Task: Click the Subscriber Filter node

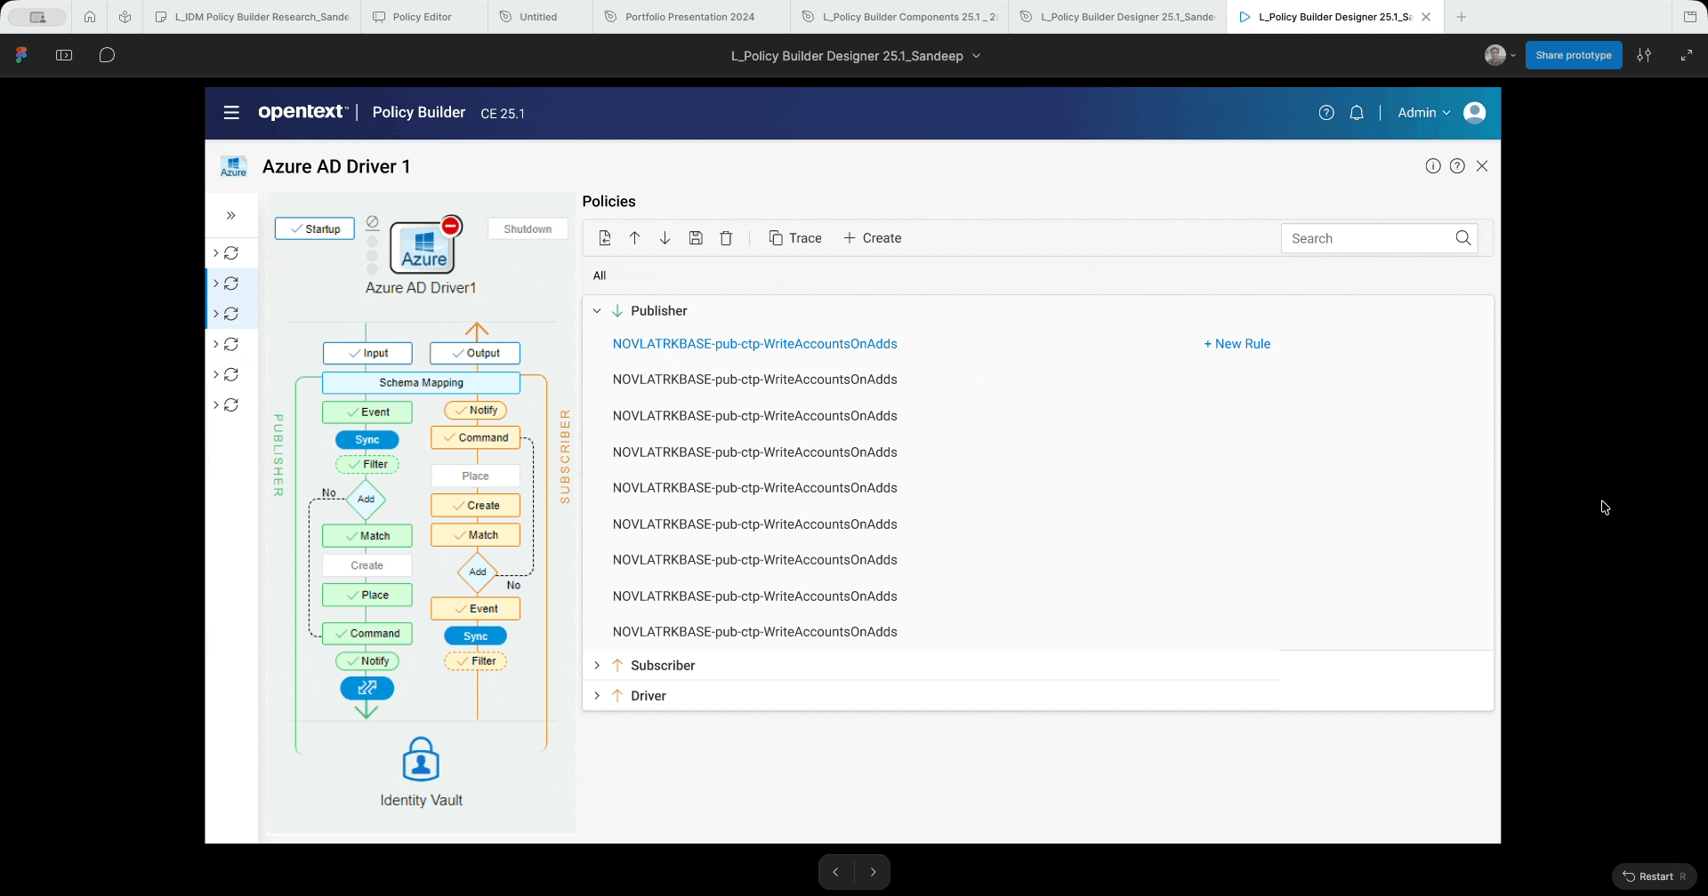Action: [x=476, y=661]
